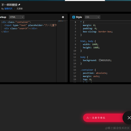Click 'body {' selector on line 12
This screenshot has height=131, width=131.
point(84,57)
